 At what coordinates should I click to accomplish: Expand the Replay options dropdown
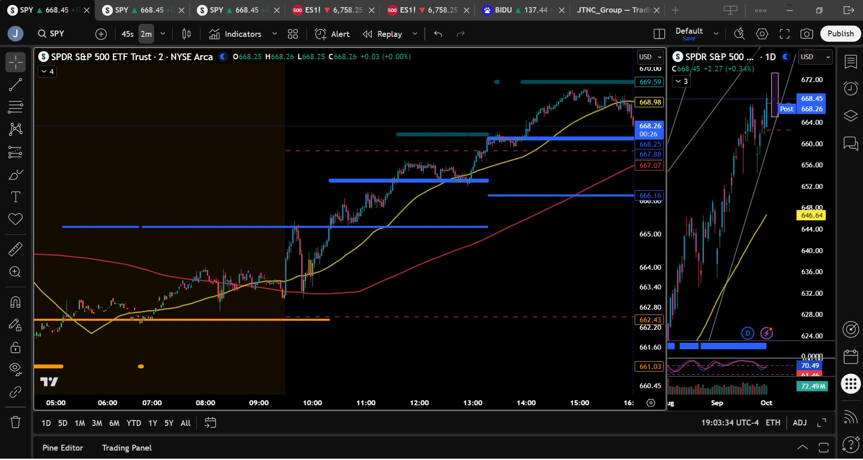(415, 34)
